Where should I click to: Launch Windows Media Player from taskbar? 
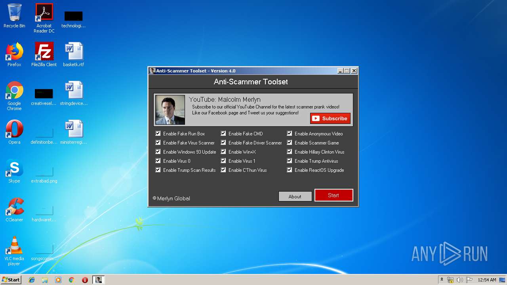pyautogui.click(x=58, y=280)
